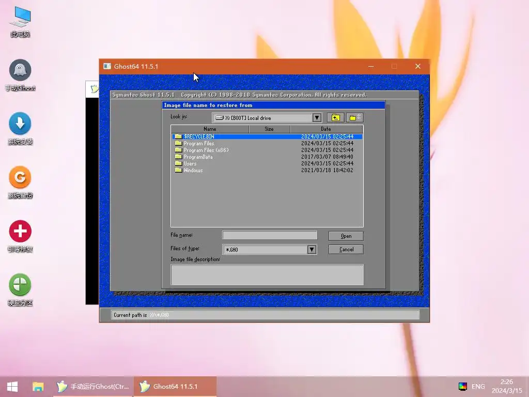529x397 pixels.
Task: Sort by the Size column header
Action: tap(269, 129)
